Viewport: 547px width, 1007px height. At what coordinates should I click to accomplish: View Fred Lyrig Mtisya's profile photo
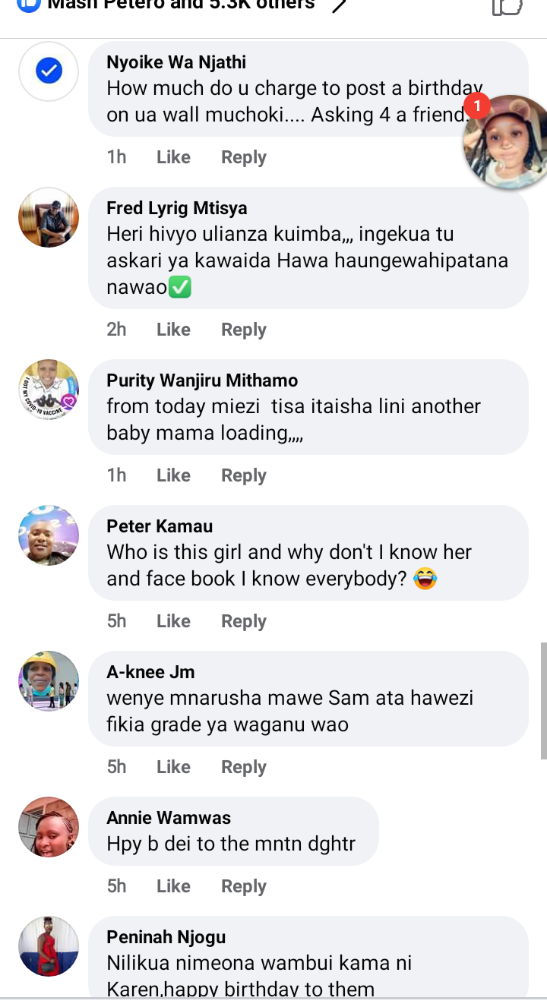pos(49,217)
